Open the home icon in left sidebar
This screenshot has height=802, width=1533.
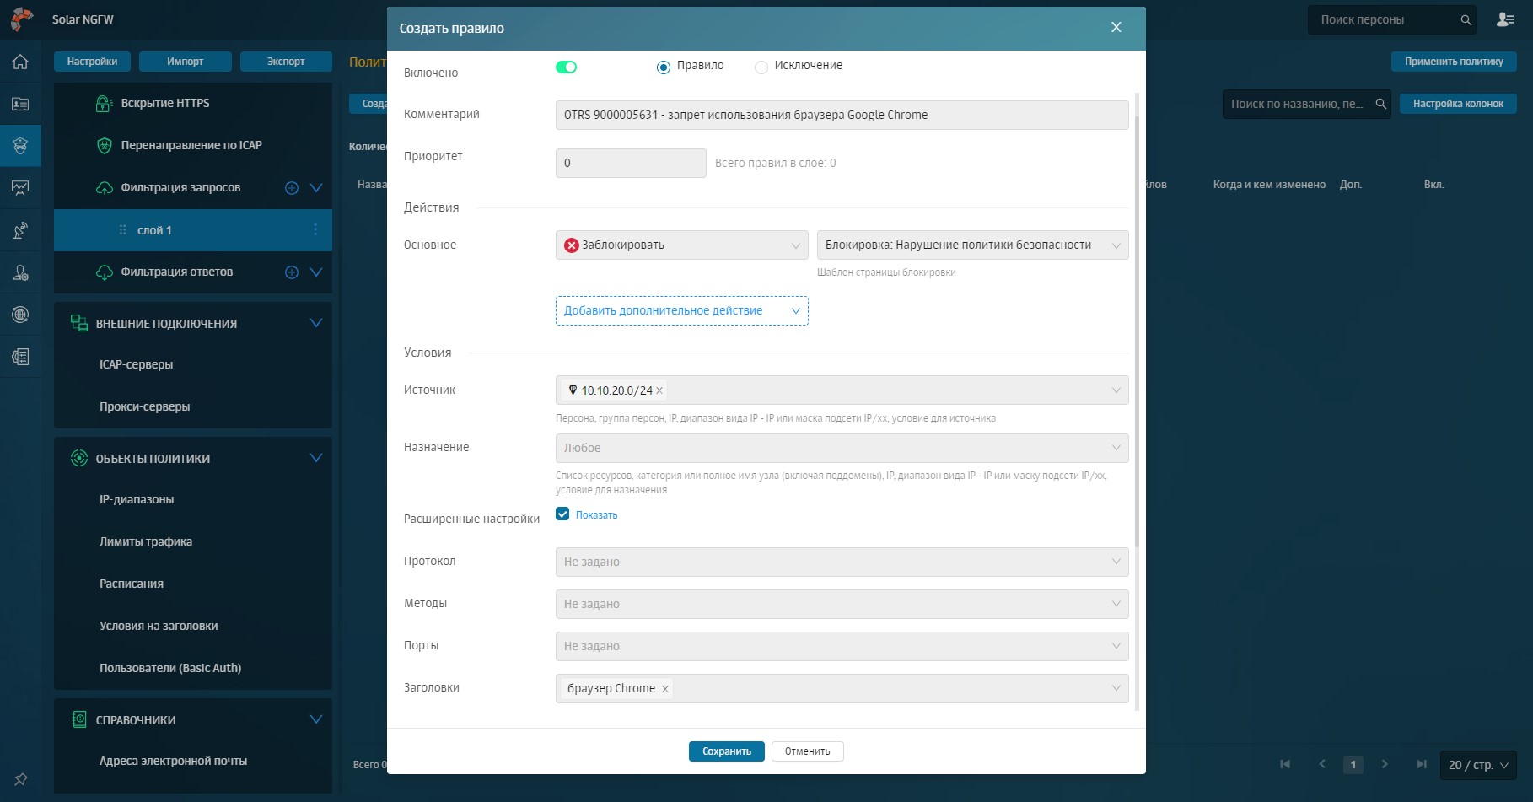point(20,62)
